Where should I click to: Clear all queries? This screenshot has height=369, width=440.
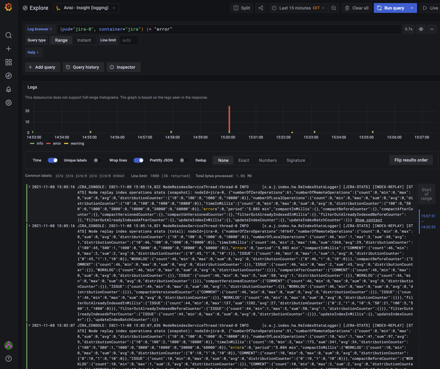[357, 8]
